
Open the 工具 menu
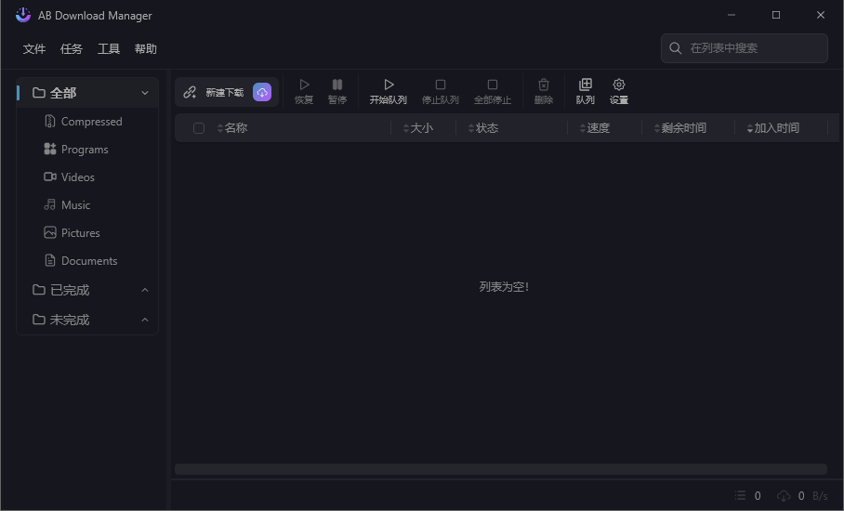(x=109, y=49)
